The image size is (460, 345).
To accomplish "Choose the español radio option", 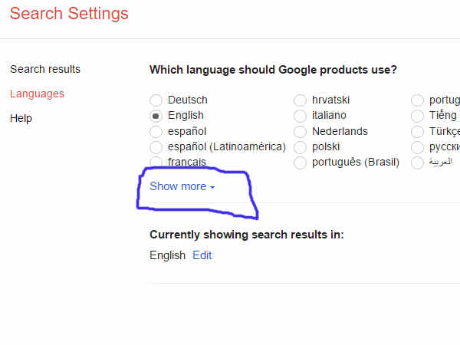I will [x=156, y=132].
